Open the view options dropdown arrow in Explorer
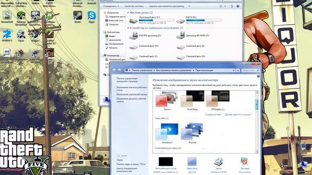 [225, 6]
